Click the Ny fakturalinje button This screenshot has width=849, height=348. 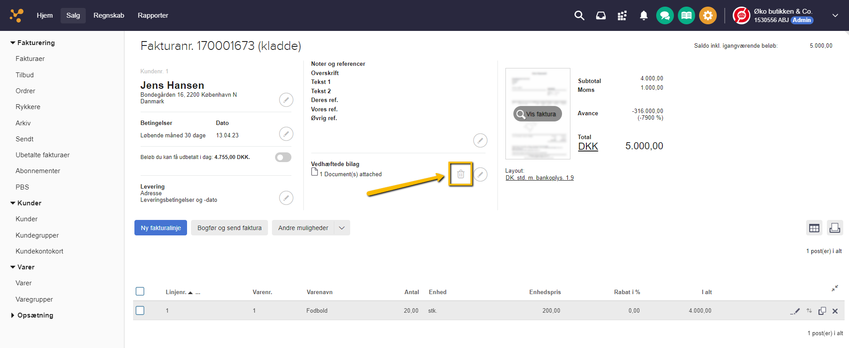(161, 228)
